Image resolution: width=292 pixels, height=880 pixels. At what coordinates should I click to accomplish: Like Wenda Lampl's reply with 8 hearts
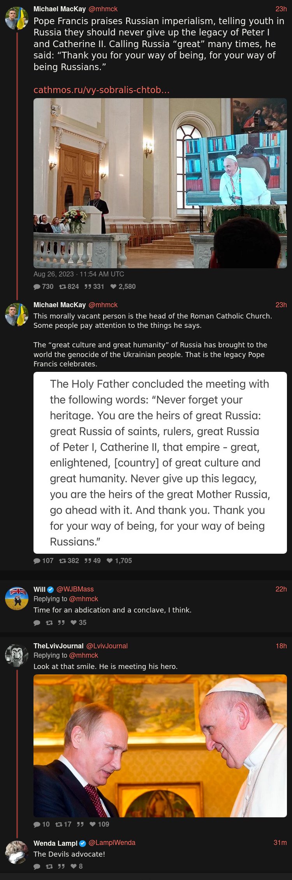tap(74, 866)
